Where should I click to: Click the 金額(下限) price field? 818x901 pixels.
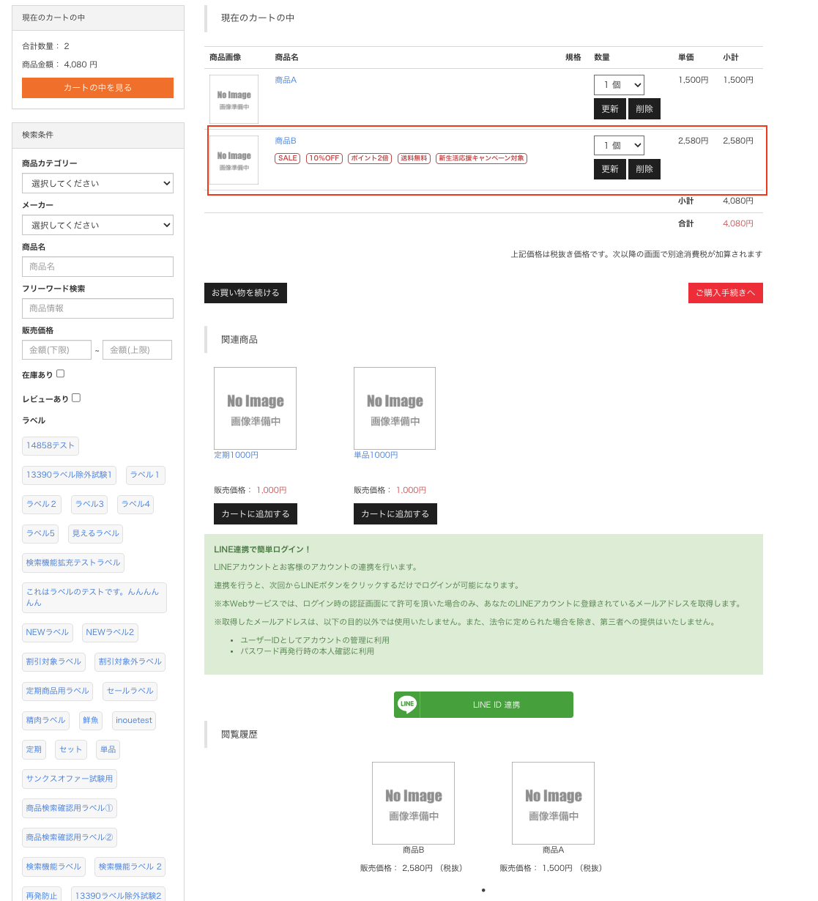56,350
